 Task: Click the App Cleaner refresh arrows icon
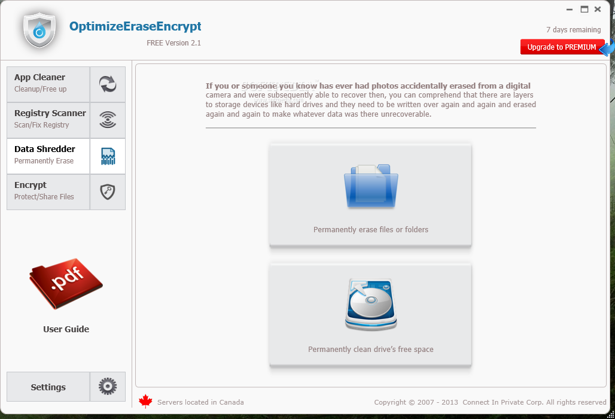(x=108, y=84)
